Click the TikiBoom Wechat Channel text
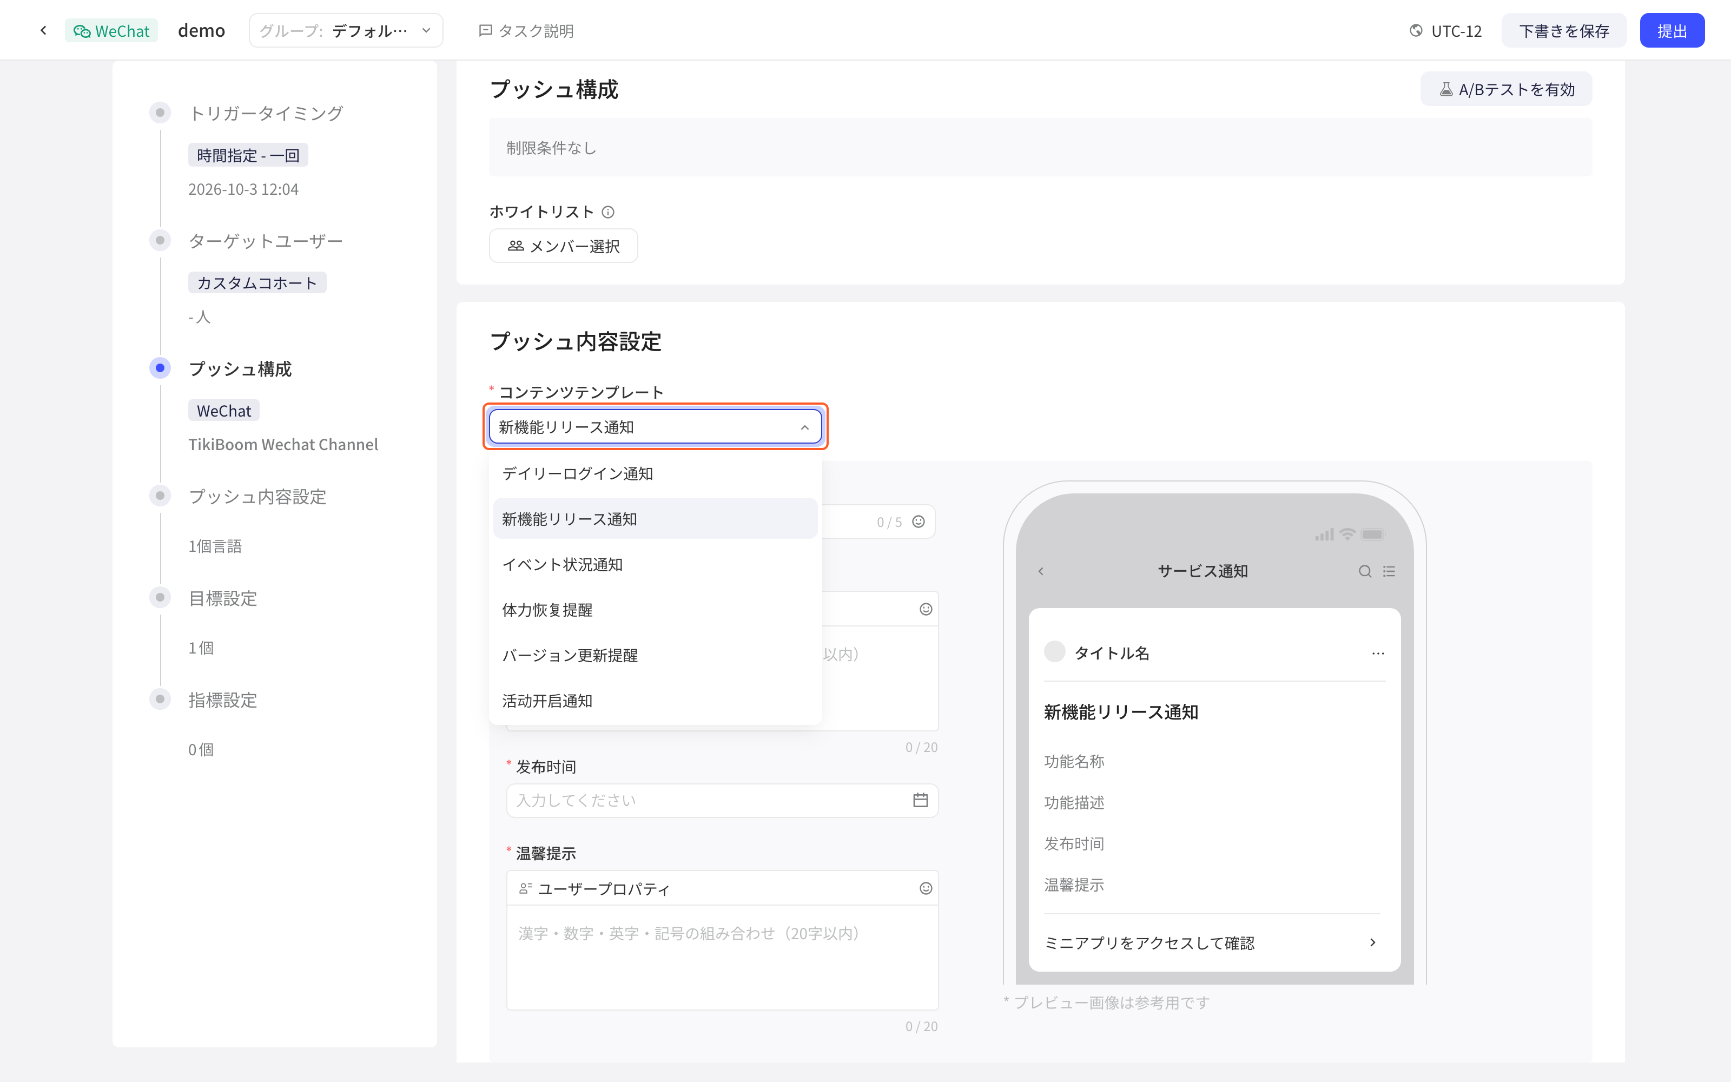The width and height of the screenshot is (1731, 1082). (283, 444)
